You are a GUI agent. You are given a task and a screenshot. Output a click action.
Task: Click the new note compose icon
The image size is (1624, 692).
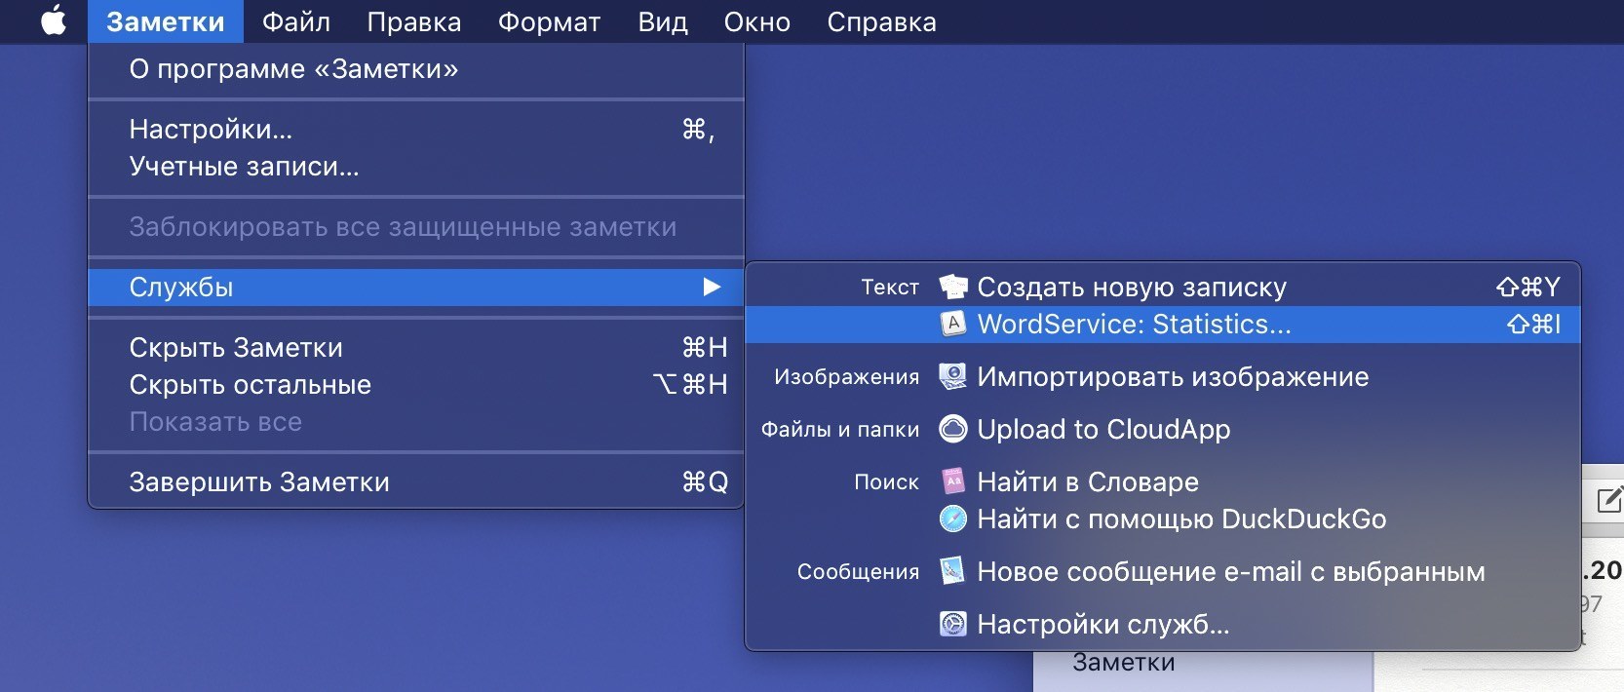pos(1608,500)
